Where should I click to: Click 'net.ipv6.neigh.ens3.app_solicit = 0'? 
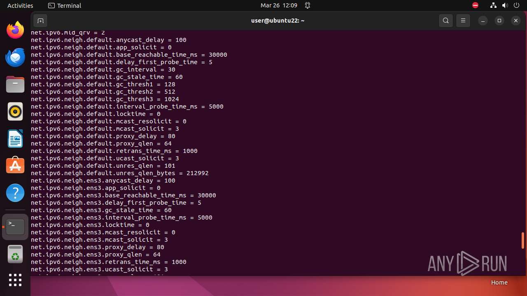pyautogui.click(x=96, y=188)
